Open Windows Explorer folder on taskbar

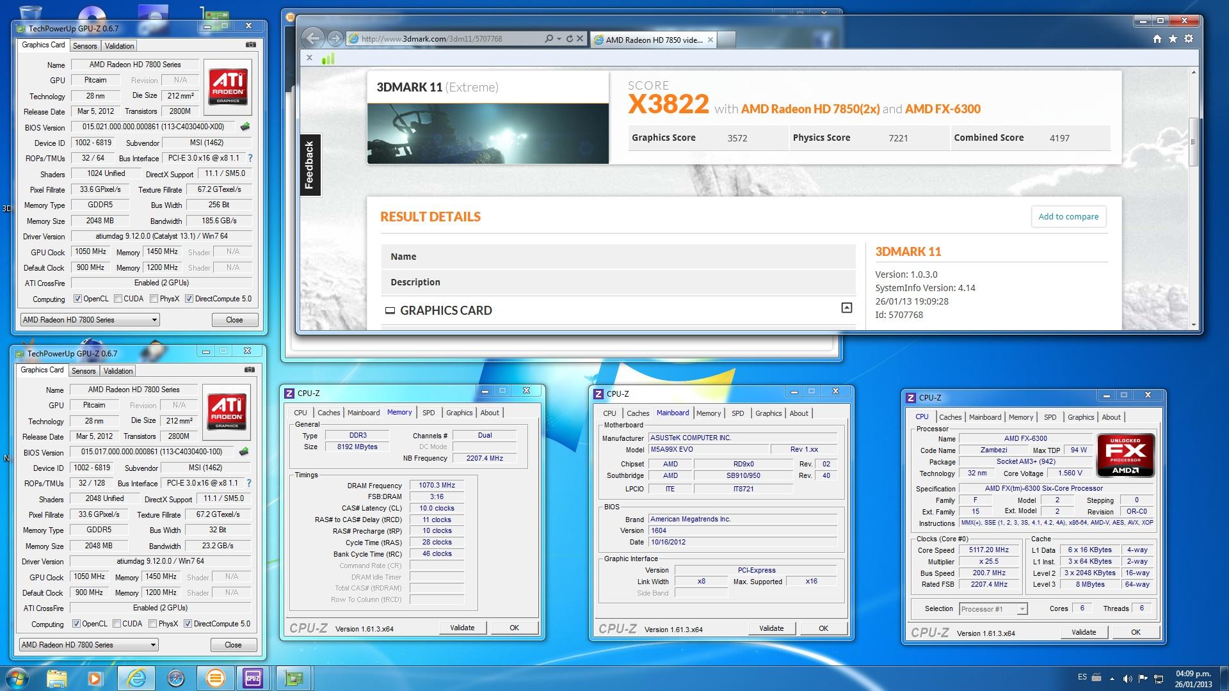click(57, 678)
